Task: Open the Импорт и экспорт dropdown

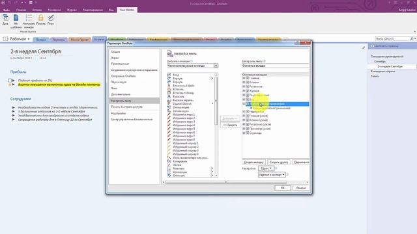Action: click(272, 175)
